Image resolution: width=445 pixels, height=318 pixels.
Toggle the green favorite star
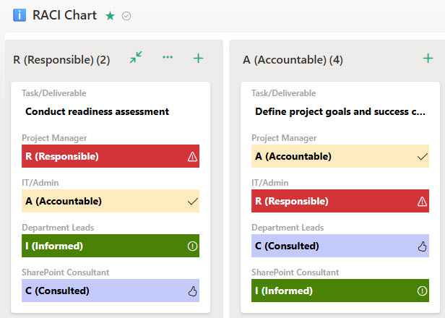(110, 16)
